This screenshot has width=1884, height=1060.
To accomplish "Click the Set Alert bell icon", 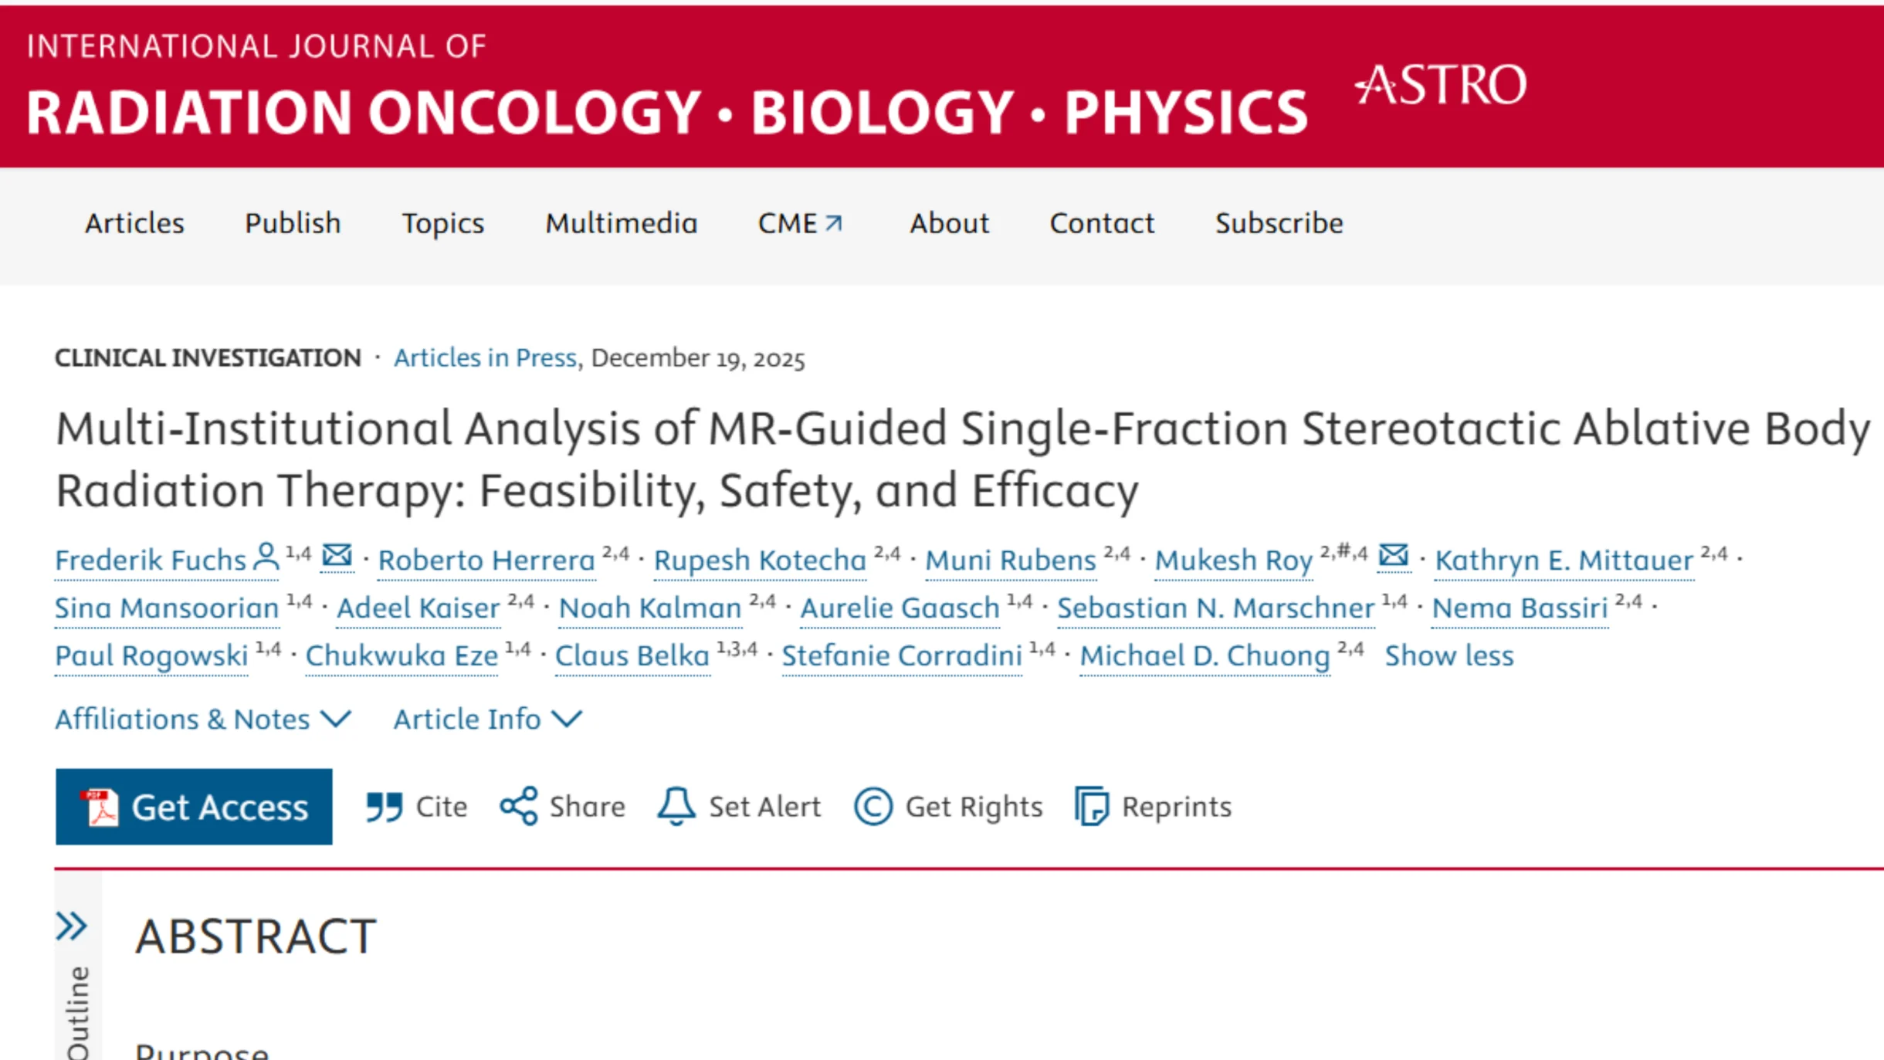I will point(675,806).
